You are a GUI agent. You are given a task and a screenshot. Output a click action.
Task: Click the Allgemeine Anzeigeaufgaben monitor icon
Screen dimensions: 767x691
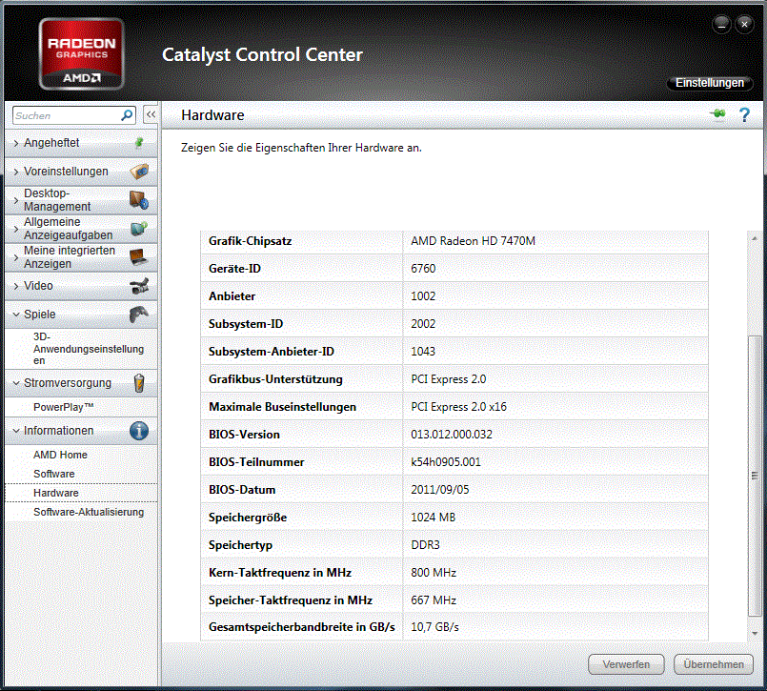[x=139, y=229]
